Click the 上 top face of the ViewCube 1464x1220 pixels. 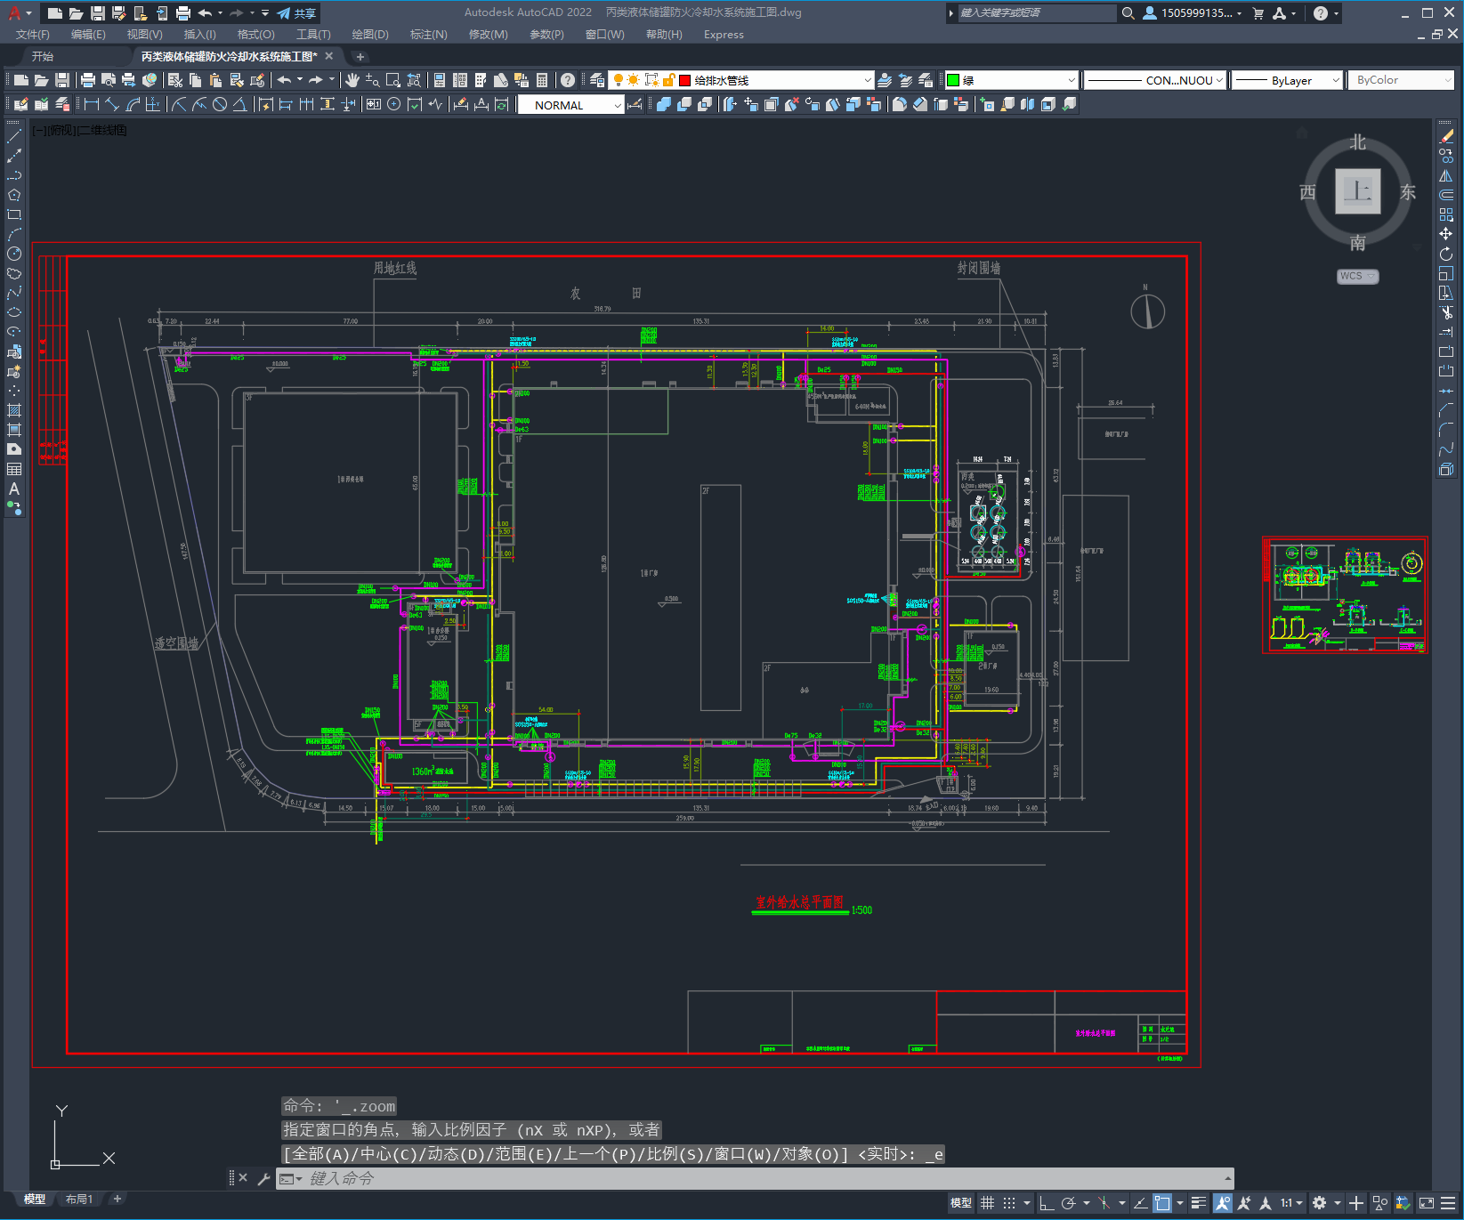(x=1357, y=191)
